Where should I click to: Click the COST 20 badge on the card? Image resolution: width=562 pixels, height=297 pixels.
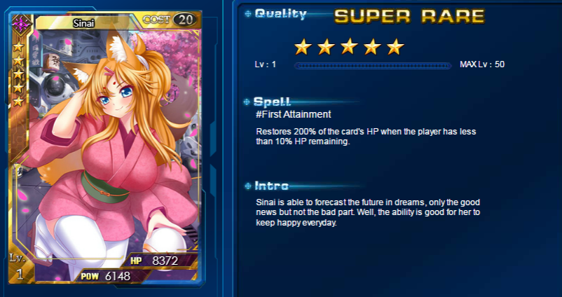(170, 20)
